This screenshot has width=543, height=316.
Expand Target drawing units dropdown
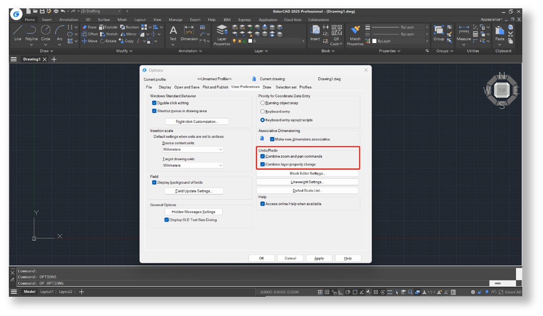point(193,166)
